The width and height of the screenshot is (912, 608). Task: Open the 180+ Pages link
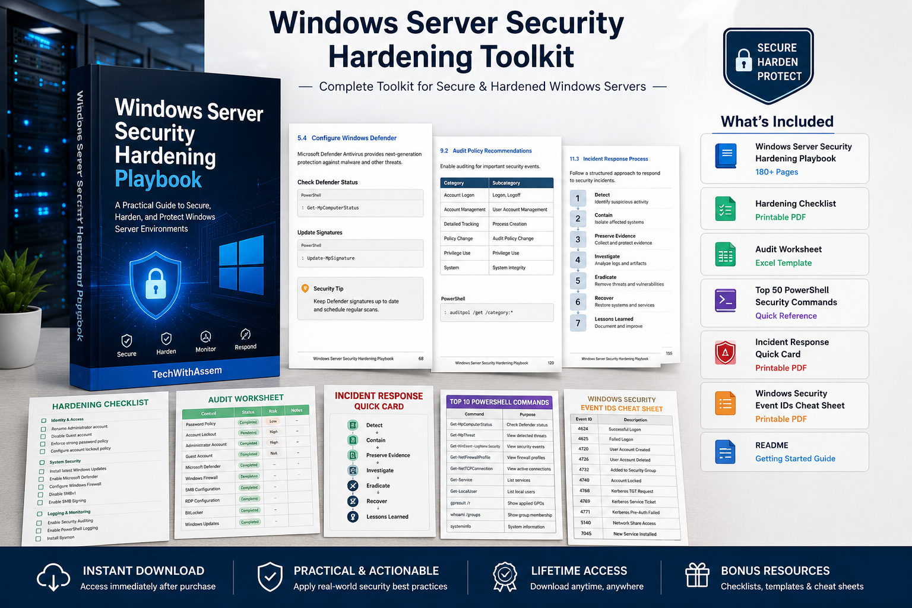click(777, 172)
